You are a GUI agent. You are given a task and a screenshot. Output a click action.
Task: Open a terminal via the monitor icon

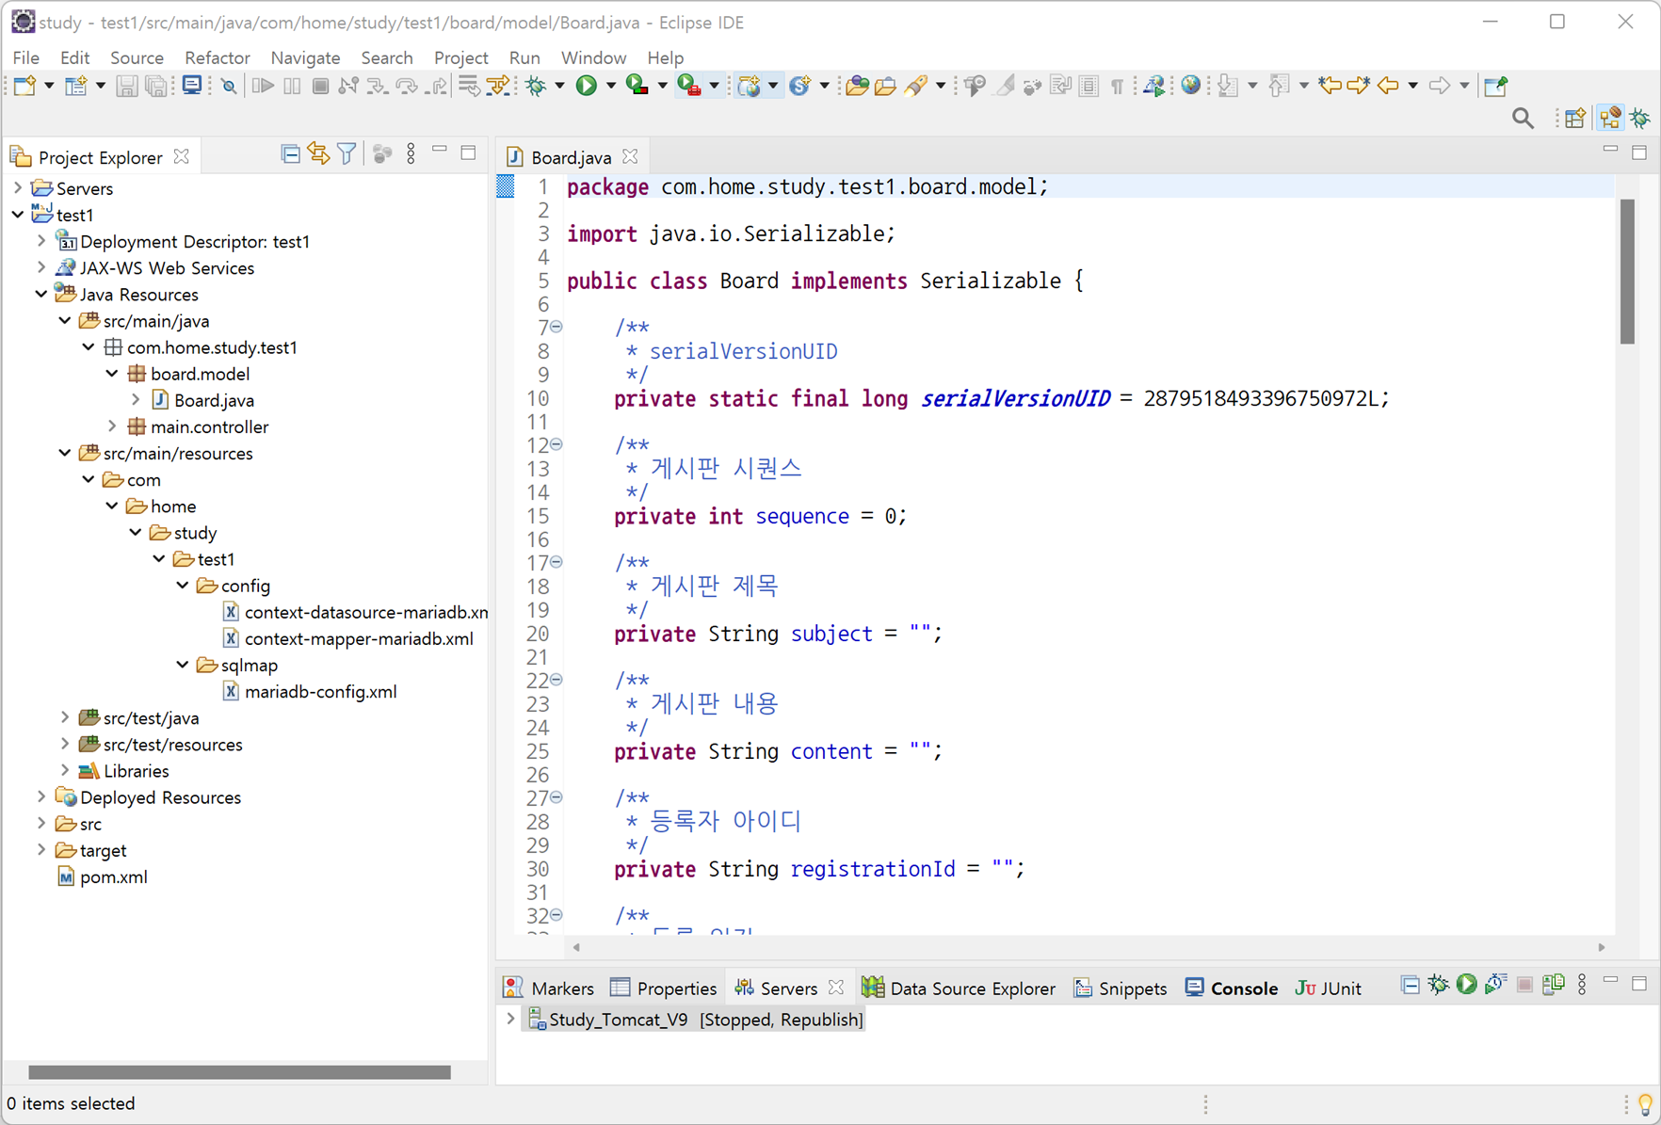point(192,86)
